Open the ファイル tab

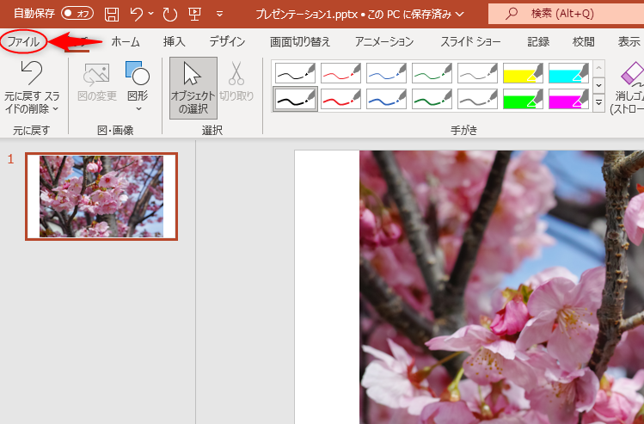[x=23, y=41]
